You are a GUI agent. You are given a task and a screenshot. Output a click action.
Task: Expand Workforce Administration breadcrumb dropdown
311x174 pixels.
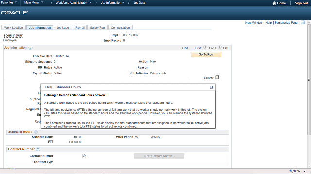[x=73, y=3]
